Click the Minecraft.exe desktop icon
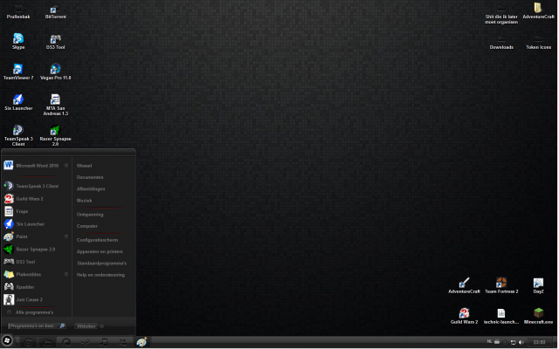Viewport: 559px width, 349px height. 538,314
